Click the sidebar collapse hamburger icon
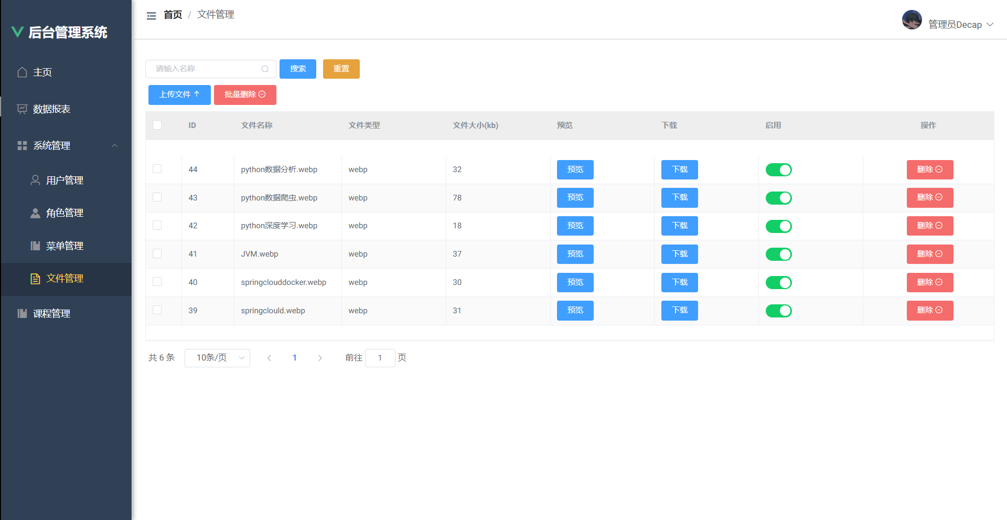The image size is (1007, 520). (151, 15)
